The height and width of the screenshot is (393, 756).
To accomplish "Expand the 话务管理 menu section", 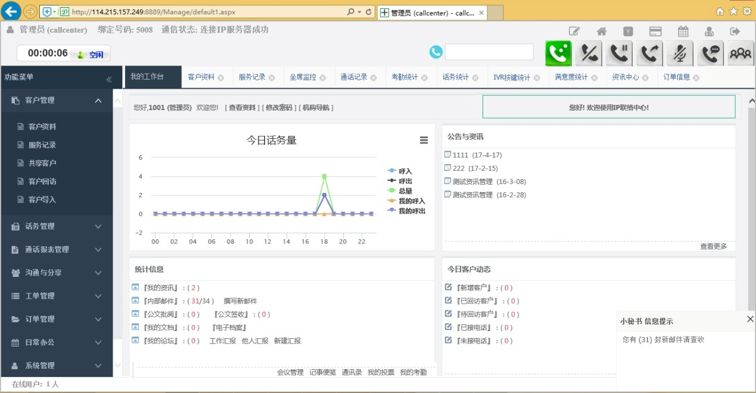I will [57, 226].
